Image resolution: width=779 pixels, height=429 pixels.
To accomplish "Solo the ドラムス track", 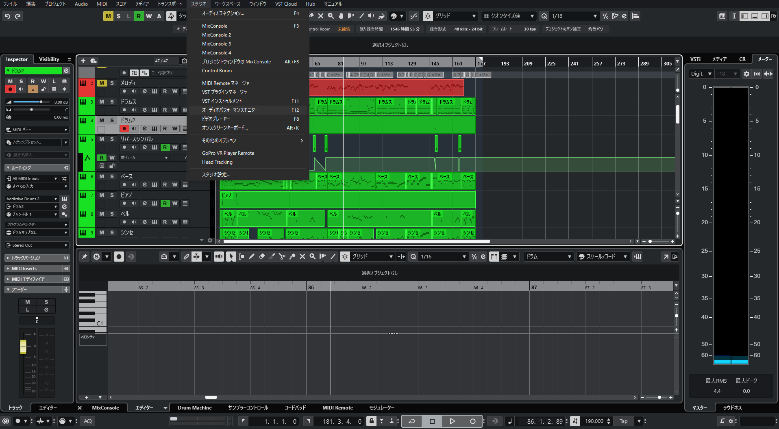I will pos(112,102).
